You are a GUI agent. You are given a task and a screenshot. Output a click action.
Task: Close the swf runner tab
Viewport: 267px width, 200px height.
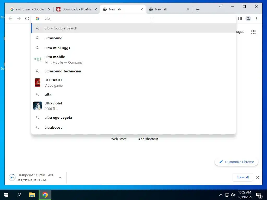[49, 9]
